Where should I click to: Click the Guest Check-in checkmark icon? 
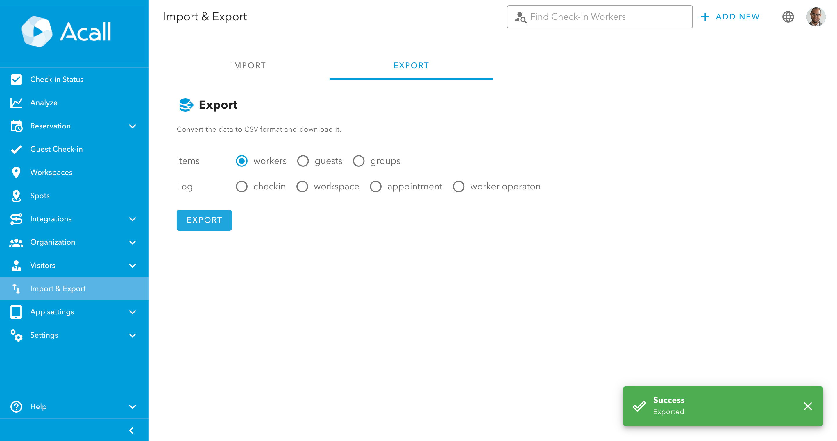16,149
